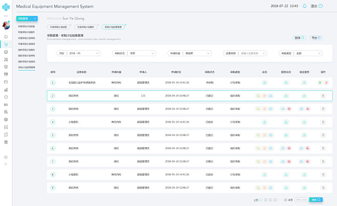Click the 导出 export button
Viewport: 337px width, 206px height.
[x=315, y=38]
